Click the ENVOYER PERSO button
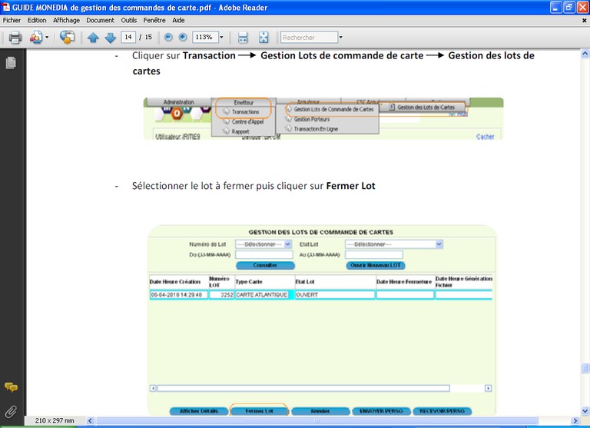The image size is (590, 428). point(381,411)
